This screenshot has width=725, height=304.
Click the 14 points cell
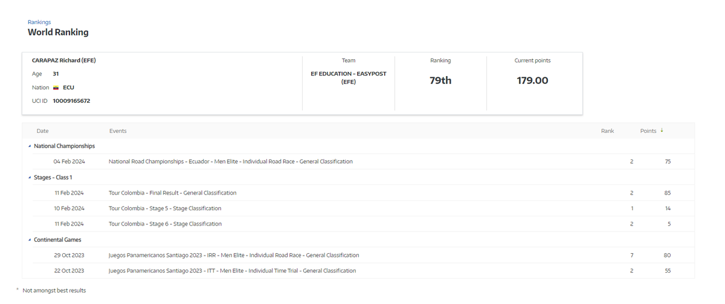click(x=668, y=209)
